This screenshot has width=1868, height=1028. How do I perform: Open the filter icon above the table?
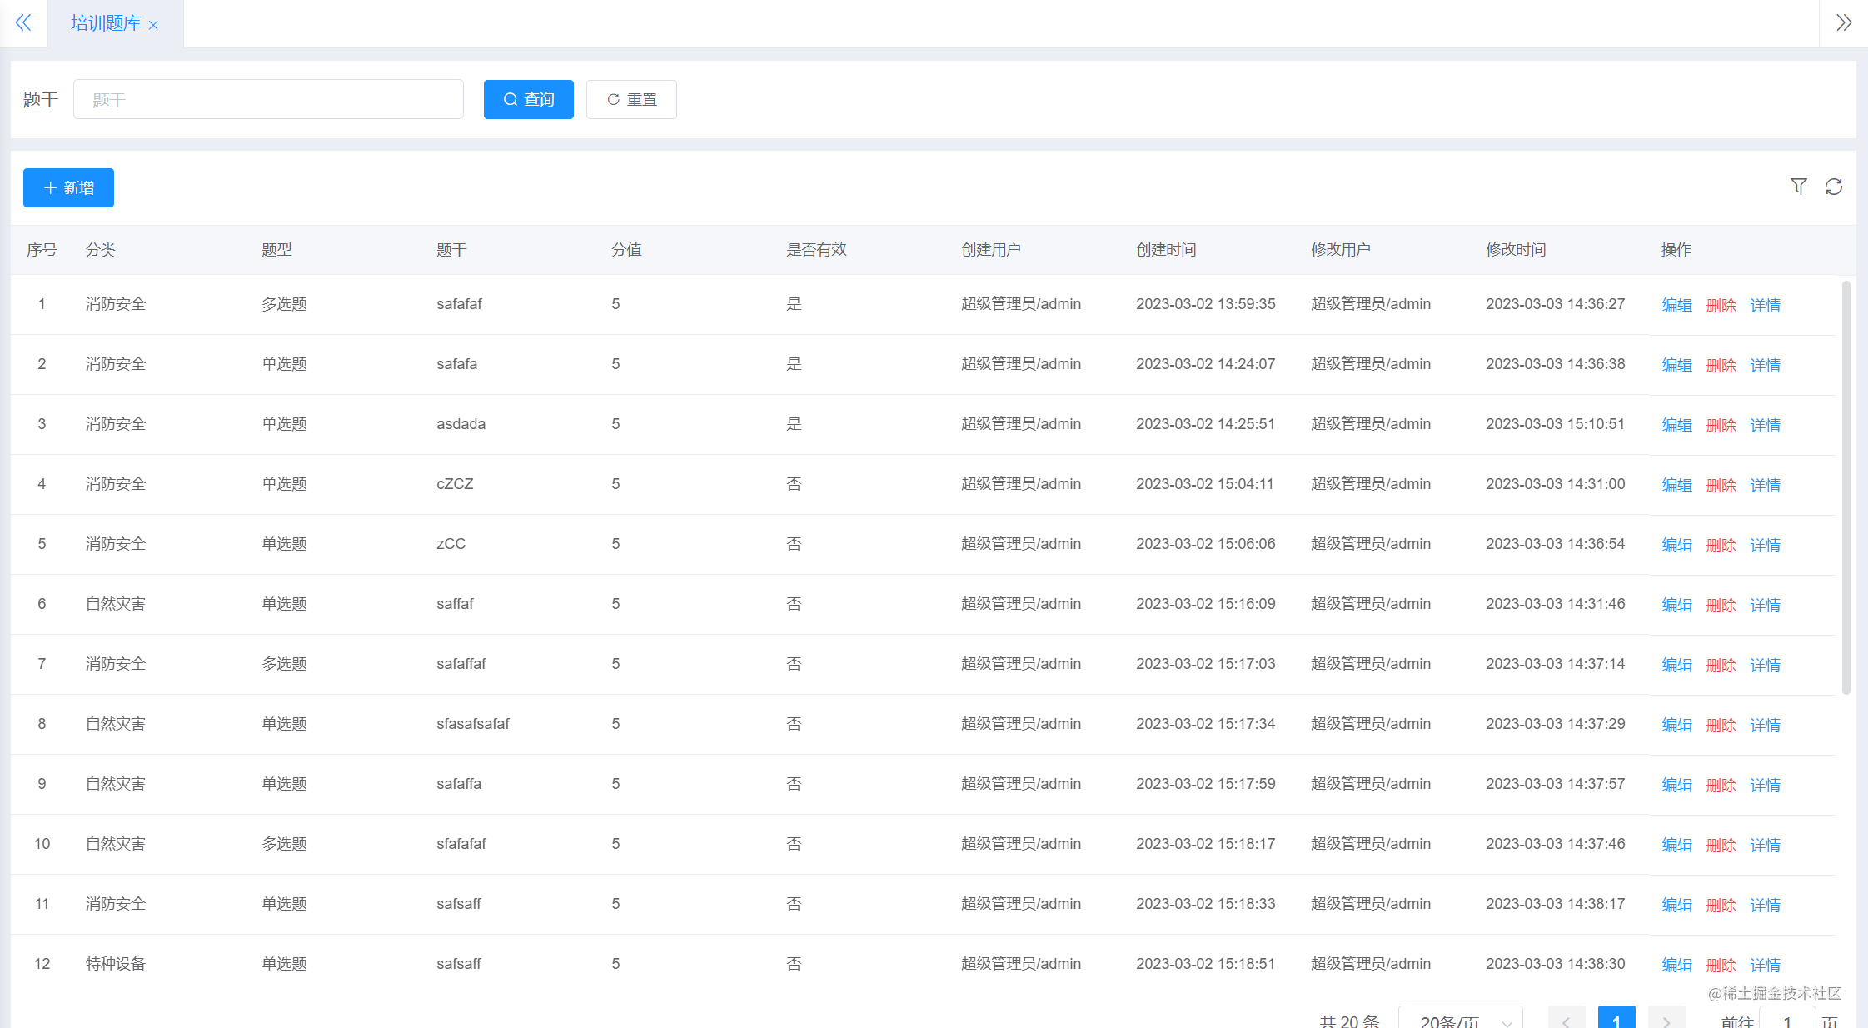pyautogui.click(x=1798, y=187)
